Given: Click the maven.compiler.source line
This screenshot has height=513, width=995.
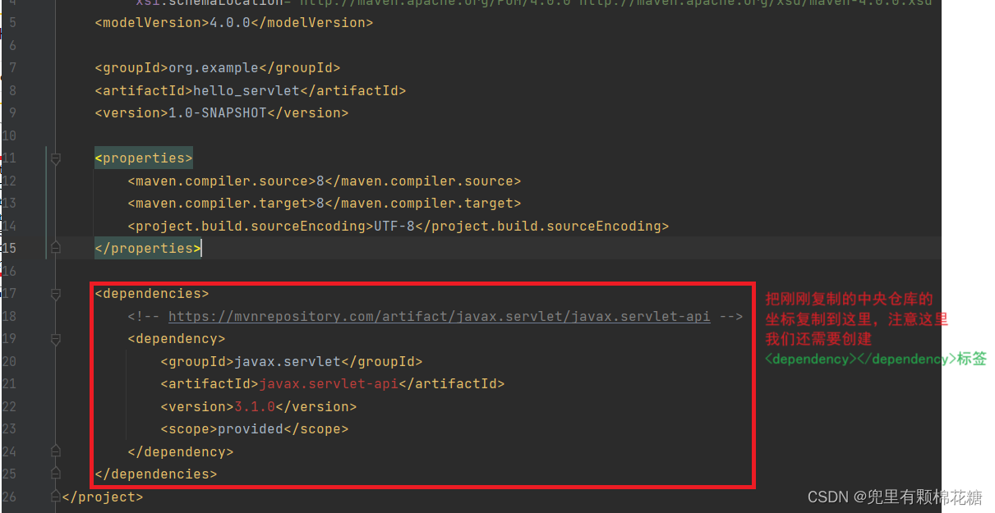Looking at the screenshot, I should coord(324,181).
